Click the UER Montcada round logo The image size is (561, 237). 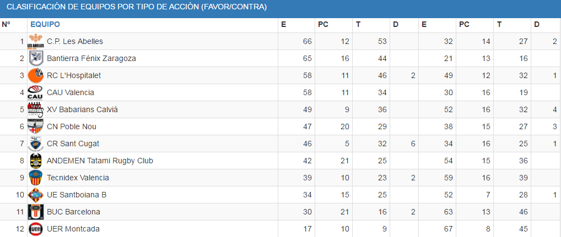pos(36,229)
